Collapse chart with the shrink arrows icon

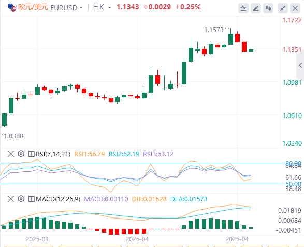[283, 8]
